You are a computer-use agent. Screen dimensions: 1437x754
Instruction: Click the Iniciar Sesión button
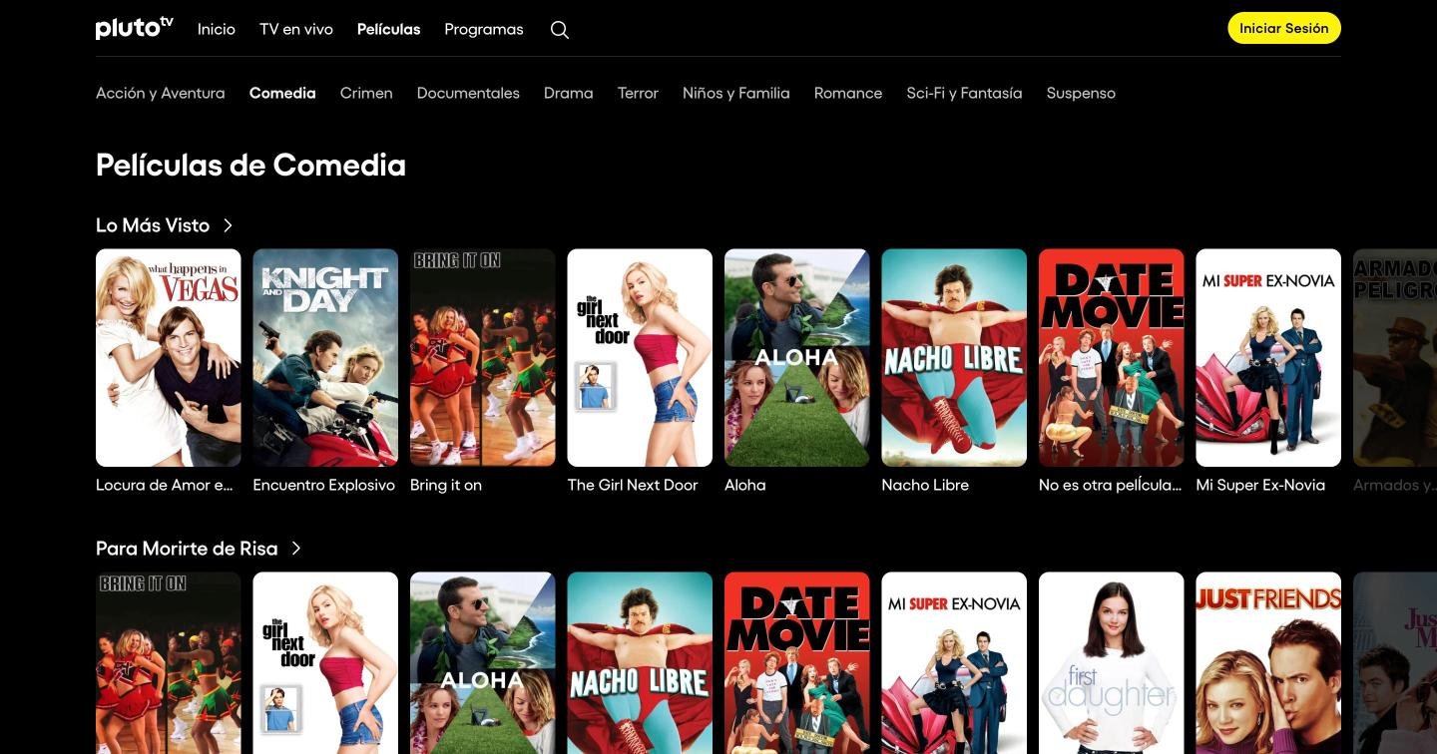click(1284, 28)
